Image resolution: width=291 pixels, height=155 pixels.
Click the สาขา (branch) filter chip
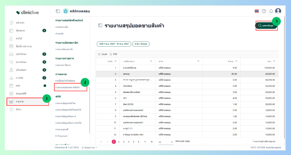click(141, 44)
